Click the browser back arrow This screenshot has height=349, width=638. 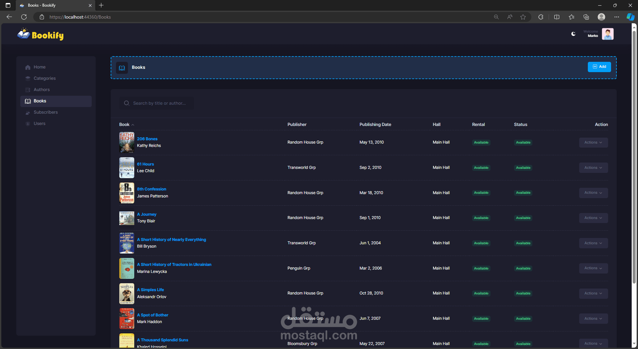click(9, 17)
